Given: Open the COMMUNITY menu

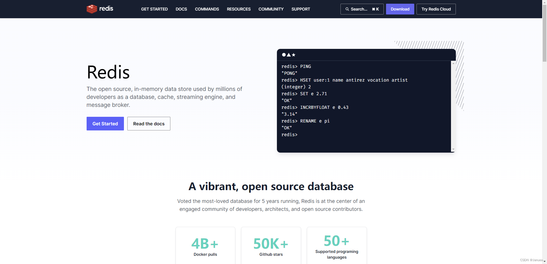Looking at the screenshot, I should click(271, 9).
